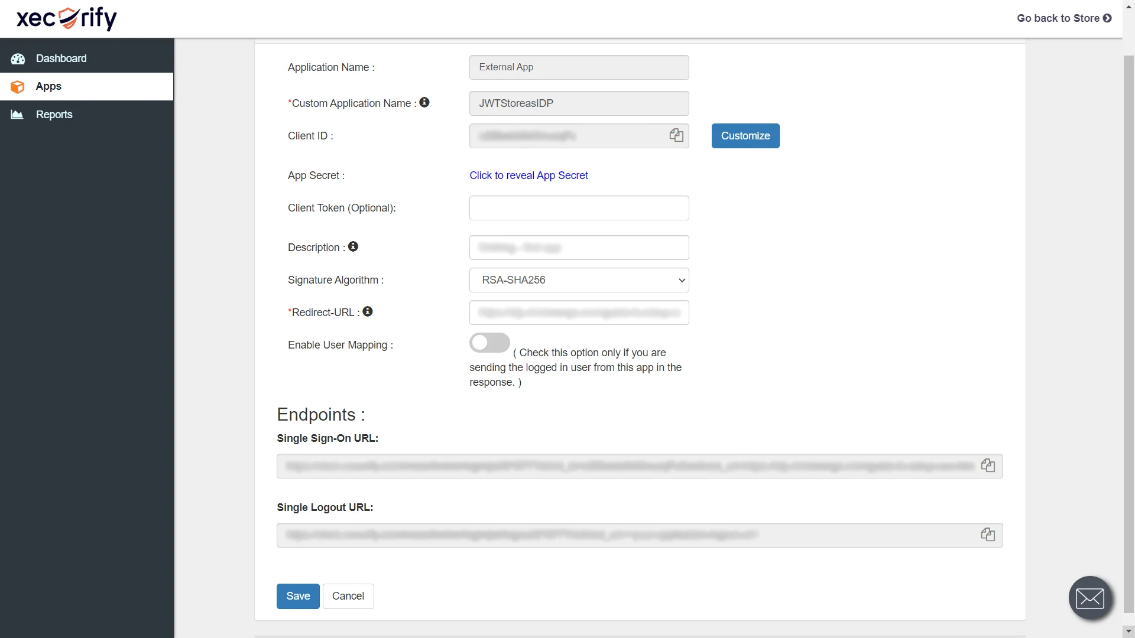1135x638 pixels.
Task: Click the Reports chart icon
Action: click(x=17, y=115)
